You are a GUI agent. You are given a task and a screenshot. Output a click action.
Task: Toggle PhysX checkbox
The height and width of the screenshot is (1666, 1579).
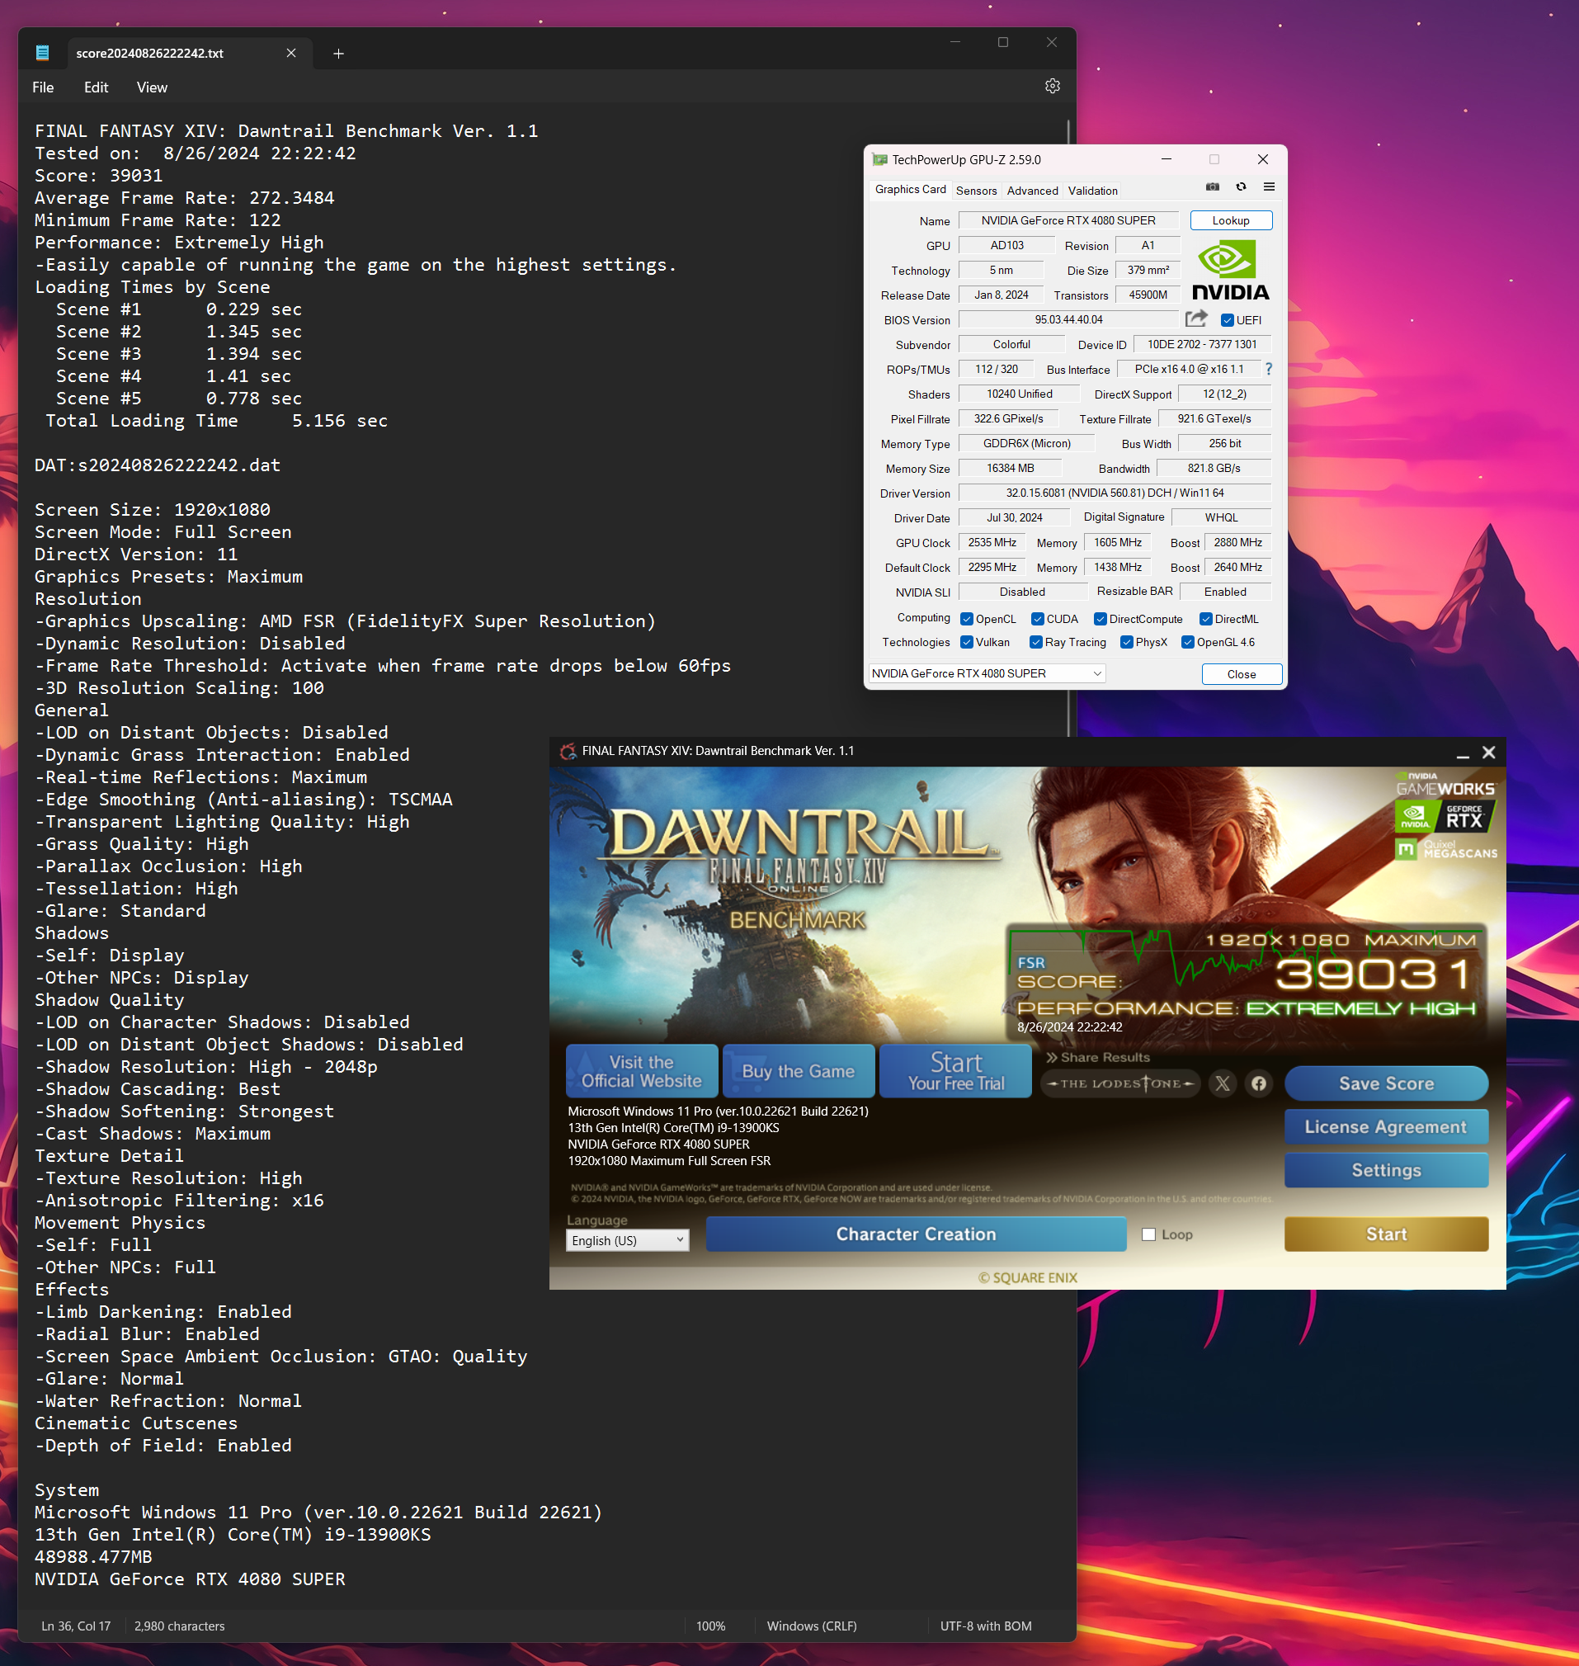tap(1126, 642)
